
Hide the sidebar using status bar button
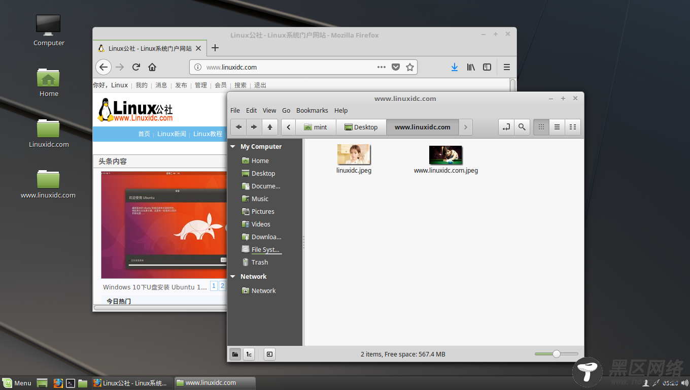[270, 354]
